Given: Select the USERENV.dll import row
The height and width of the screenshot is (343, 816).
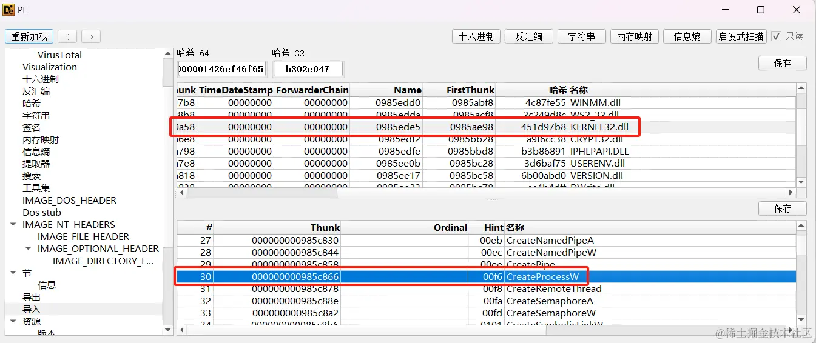Looking at the screenshot, I should tap(486, 164).
